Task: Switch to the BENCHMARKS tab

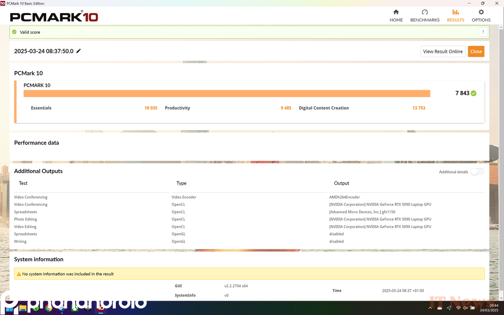Action: (425, 16)
